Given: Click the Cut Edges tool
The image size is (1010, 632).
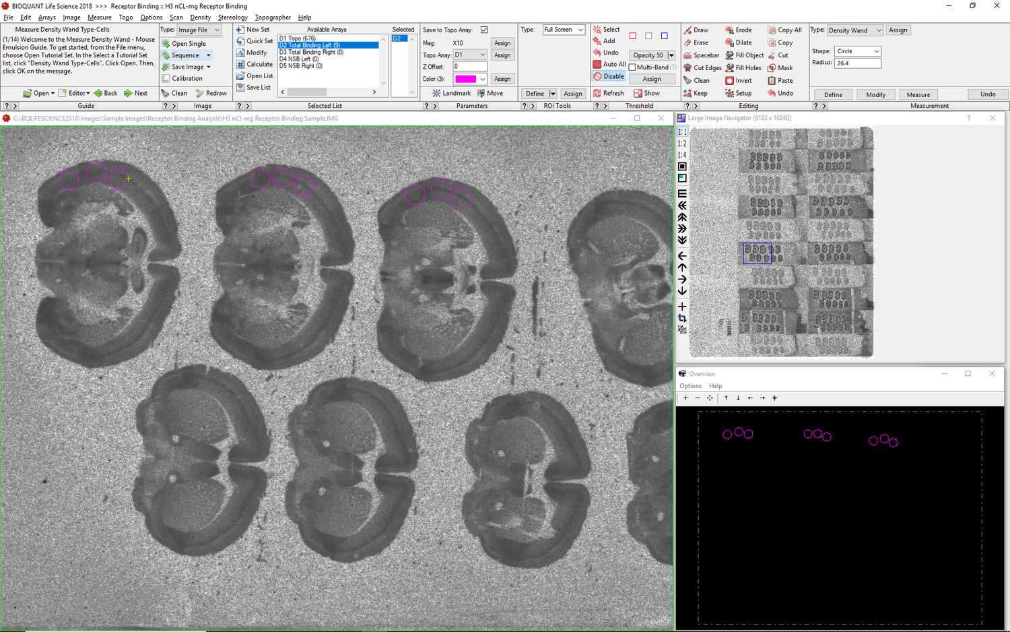Looking at the screenshot, I should click(702, 68).
